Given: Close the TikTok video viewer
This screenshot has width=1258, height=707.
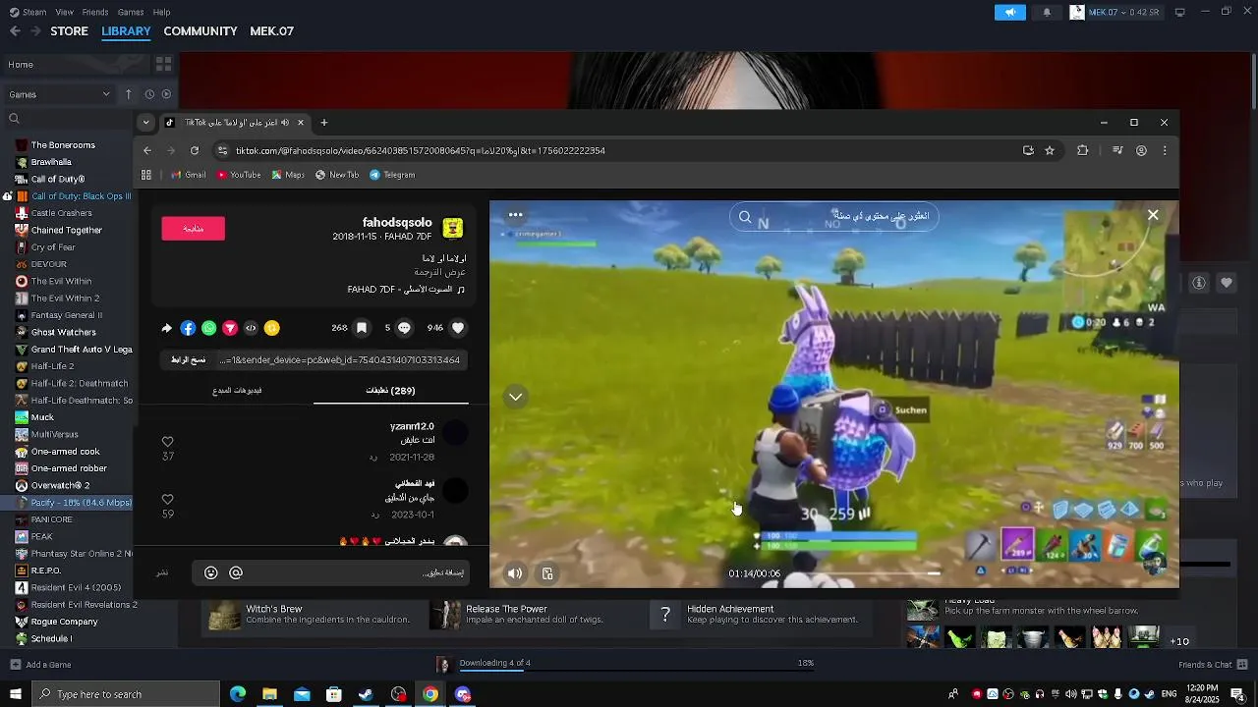Looking at the screenshot, I should click(1153, 215).
